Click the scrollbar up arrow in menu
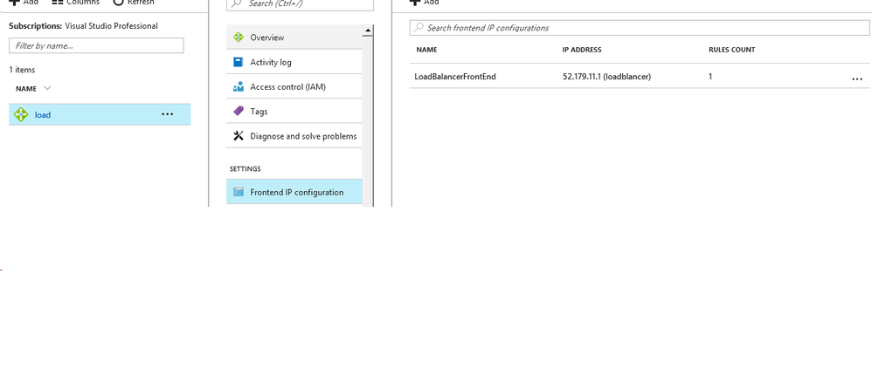Image resolution: width=872 pixels, height=389 pixels. click(368, 31)
